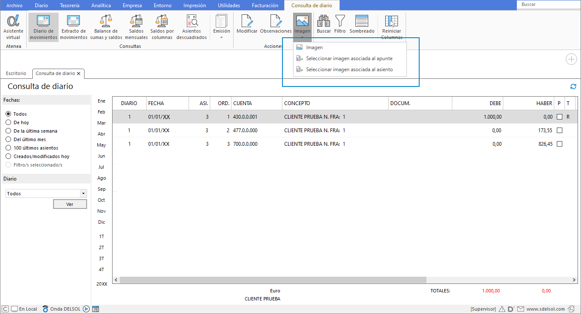
Task: Select the row with HABER 826,45
Action: 344,144
